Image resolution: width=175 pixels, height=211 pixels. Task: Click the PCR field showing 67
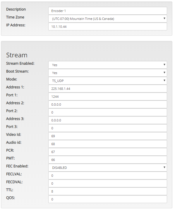point(108,152)
